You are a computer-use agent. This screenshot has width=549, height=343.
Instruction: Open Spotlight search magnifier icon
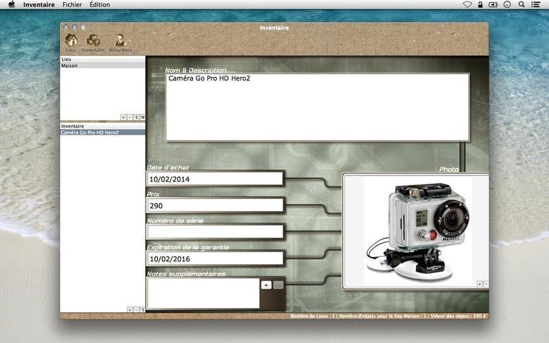[522, 5]
